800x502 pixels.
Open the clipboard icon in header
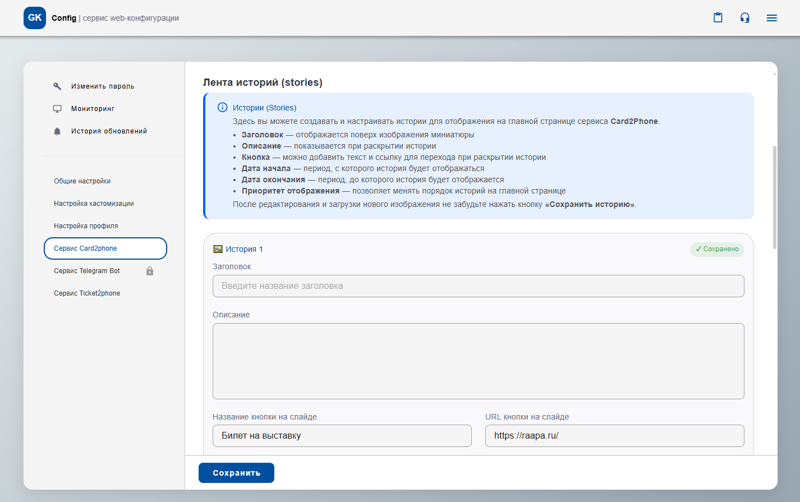718,18
